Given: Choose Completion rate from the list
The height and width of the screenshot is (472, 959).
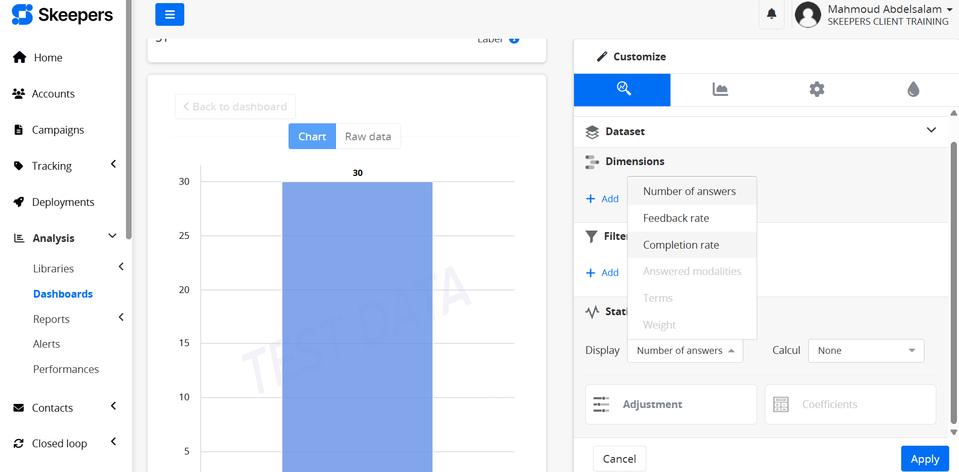Looking at the screenshot, I should (681, 245).
